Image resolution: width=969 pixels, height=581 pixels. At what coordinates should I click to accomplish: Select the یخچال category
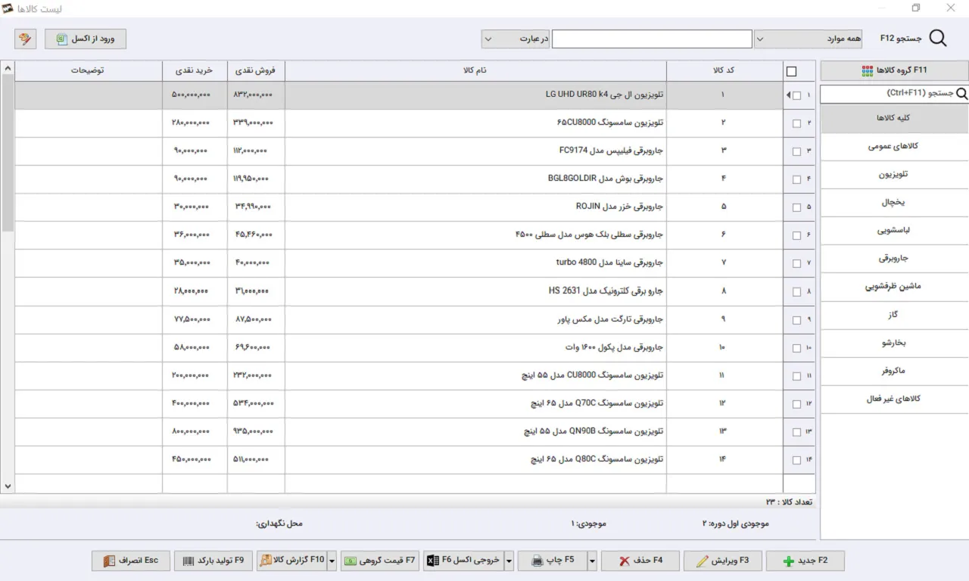coord(894,203)
